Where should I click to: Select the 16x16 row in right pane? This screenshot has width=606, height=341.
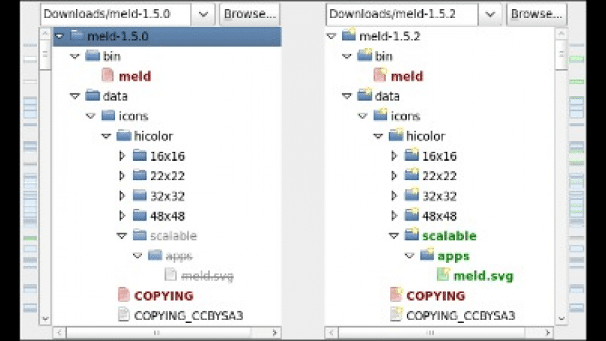[439, 156]
